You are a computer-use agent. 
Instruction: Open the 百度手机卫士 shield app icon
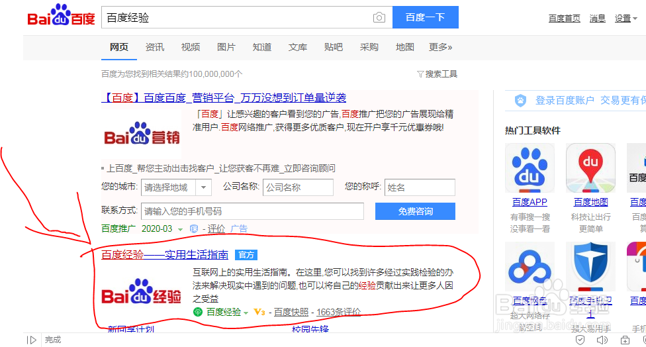tap(591, 267)
